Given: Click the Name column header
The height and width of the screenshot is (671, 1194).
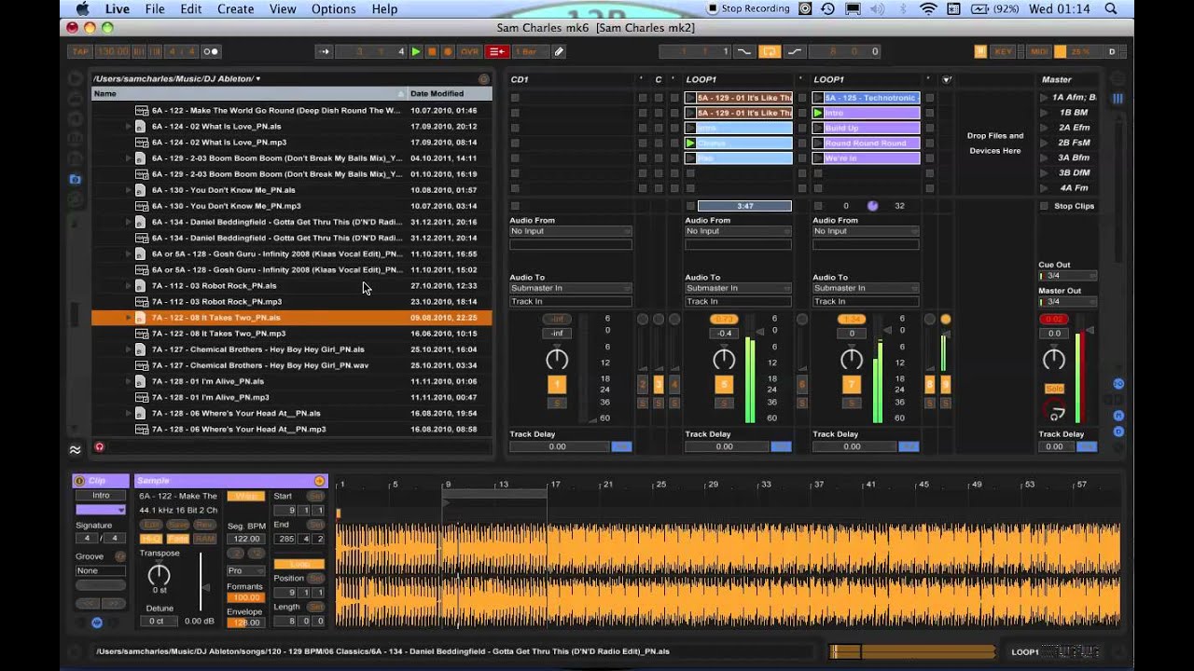Looking at the screenshot, I should point(250,93).
